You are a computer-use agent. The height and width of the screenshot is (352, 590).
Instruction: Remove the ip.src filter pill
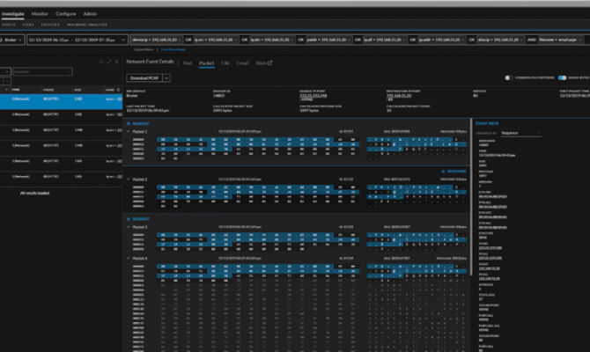[x=236, y=40]
